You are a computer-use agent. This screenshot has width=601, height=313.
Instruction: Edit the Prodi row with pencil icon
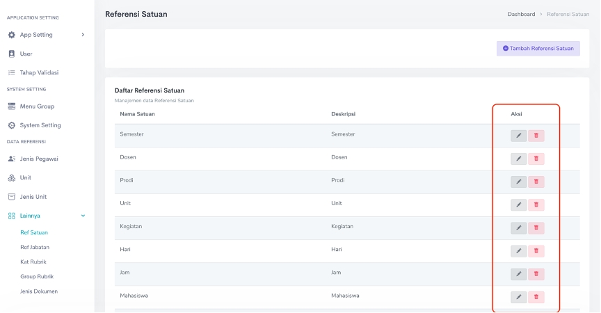[518, 182]
